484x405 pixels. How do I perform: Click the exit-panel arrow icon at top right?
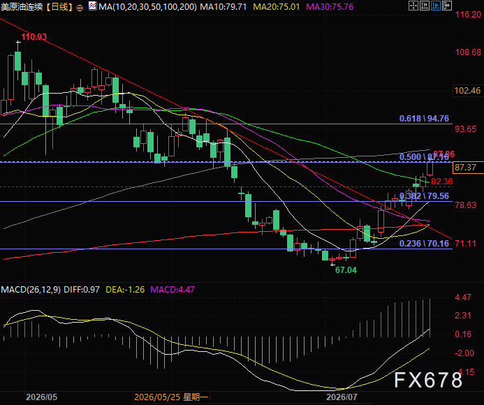[447, 6]
